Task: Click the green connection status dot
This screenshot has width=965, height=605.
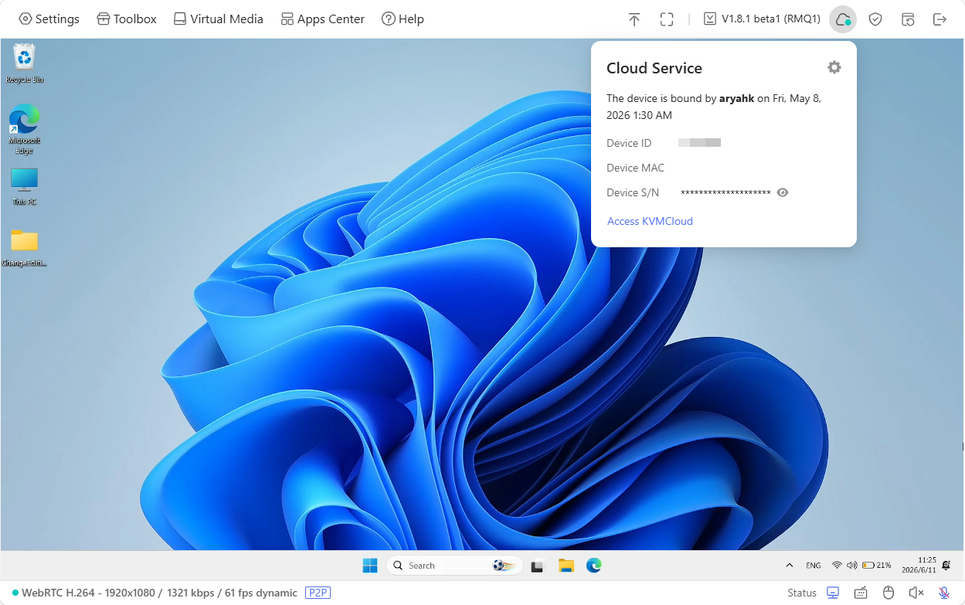Action: (15, 593)
